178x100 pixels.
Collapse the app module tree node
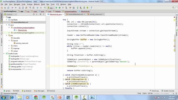point(4,17)
